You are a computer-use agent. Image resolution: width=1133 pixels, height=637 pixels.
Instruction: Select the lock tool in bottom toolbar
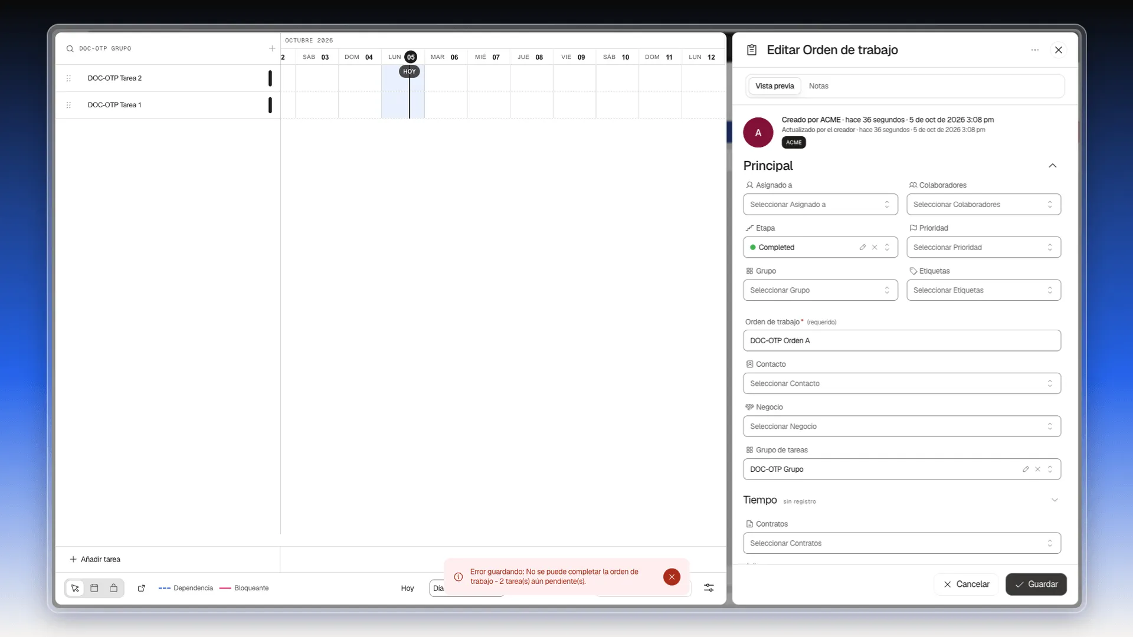click(x=114, y=588)
